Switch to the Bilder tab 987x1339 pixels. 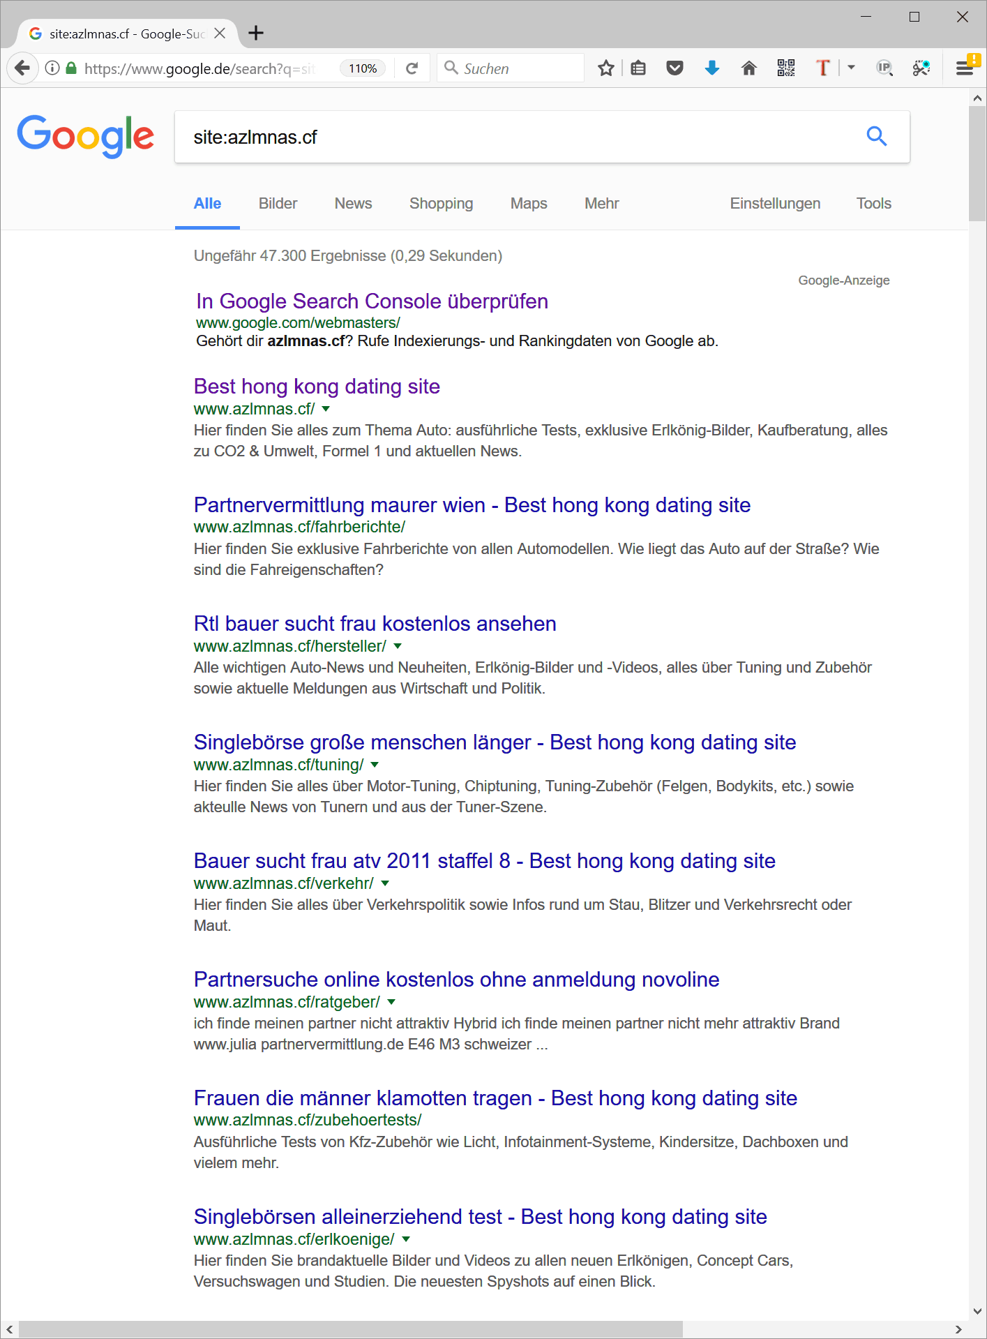[278, 204]
